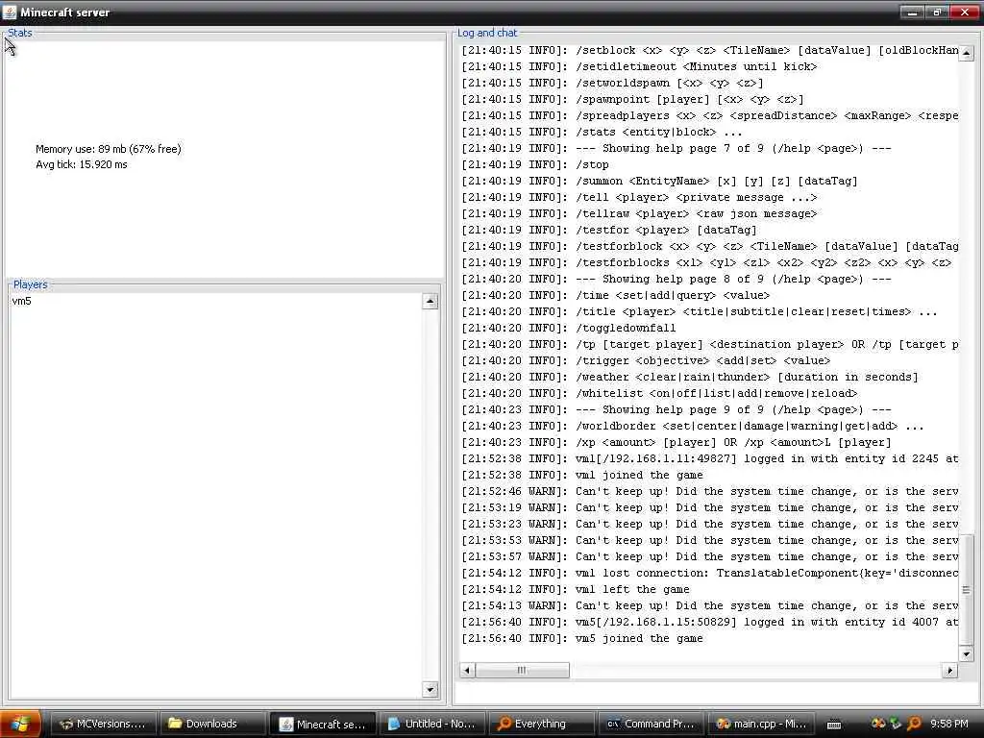Select the Minecraft server taskbar button

pyautogui.click(x=322, y=724)
